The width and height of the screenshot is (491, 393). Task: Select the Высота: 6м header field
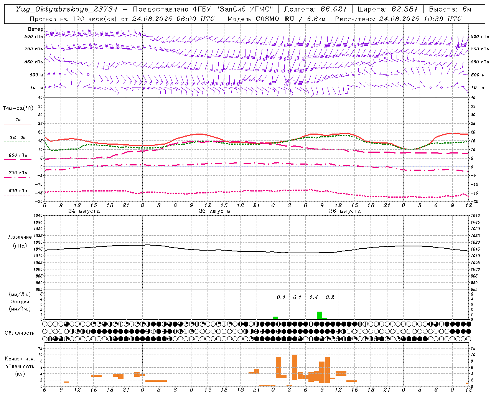(450, 9)
